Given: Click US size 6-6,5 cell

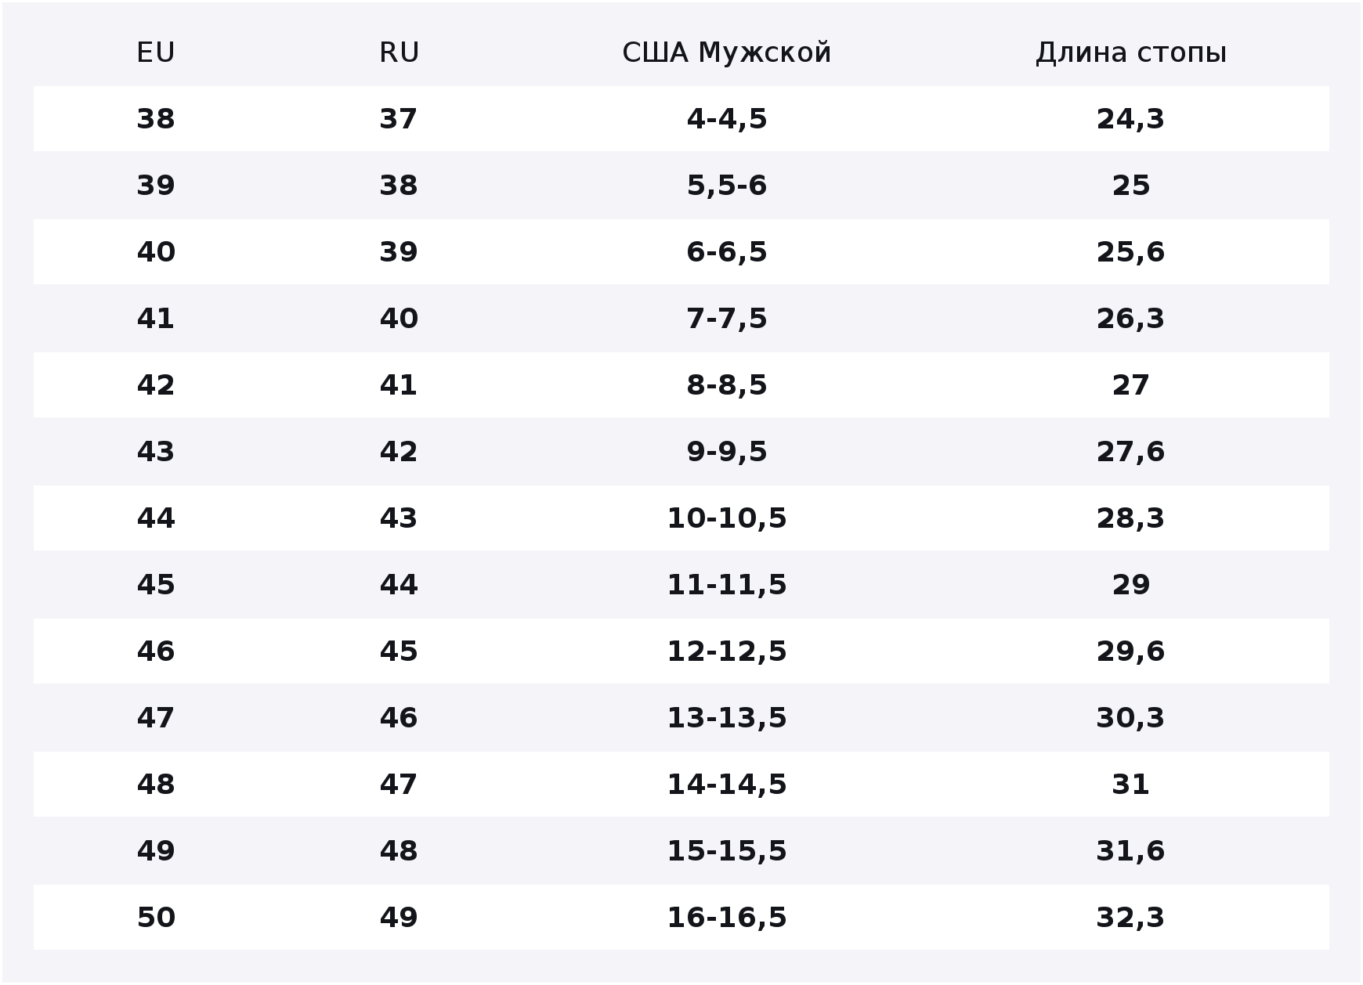Looking at the screenshot, I should [727, 252].
